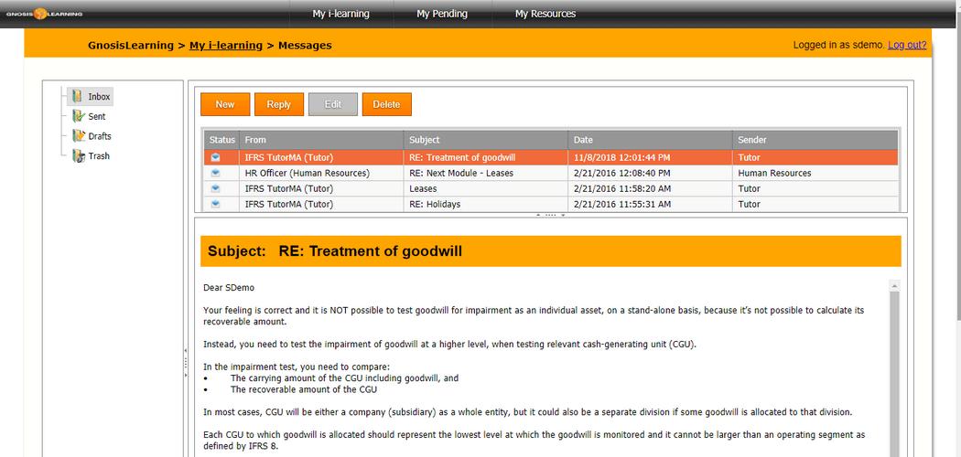Click envelope status icon for Treatment of goodwill
This screenshot has width=961, height=457.
pos(215,158)
